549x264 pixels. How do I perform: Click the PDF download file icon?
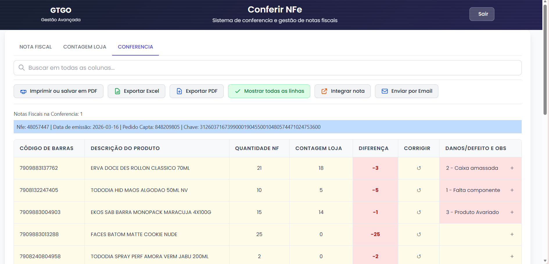[x=180, y=91]
